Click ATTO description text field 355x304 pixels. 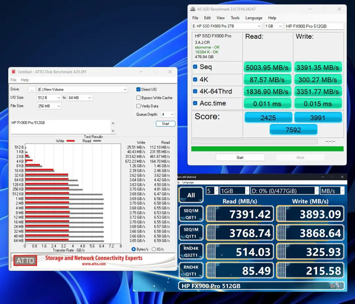pos(61,127)
